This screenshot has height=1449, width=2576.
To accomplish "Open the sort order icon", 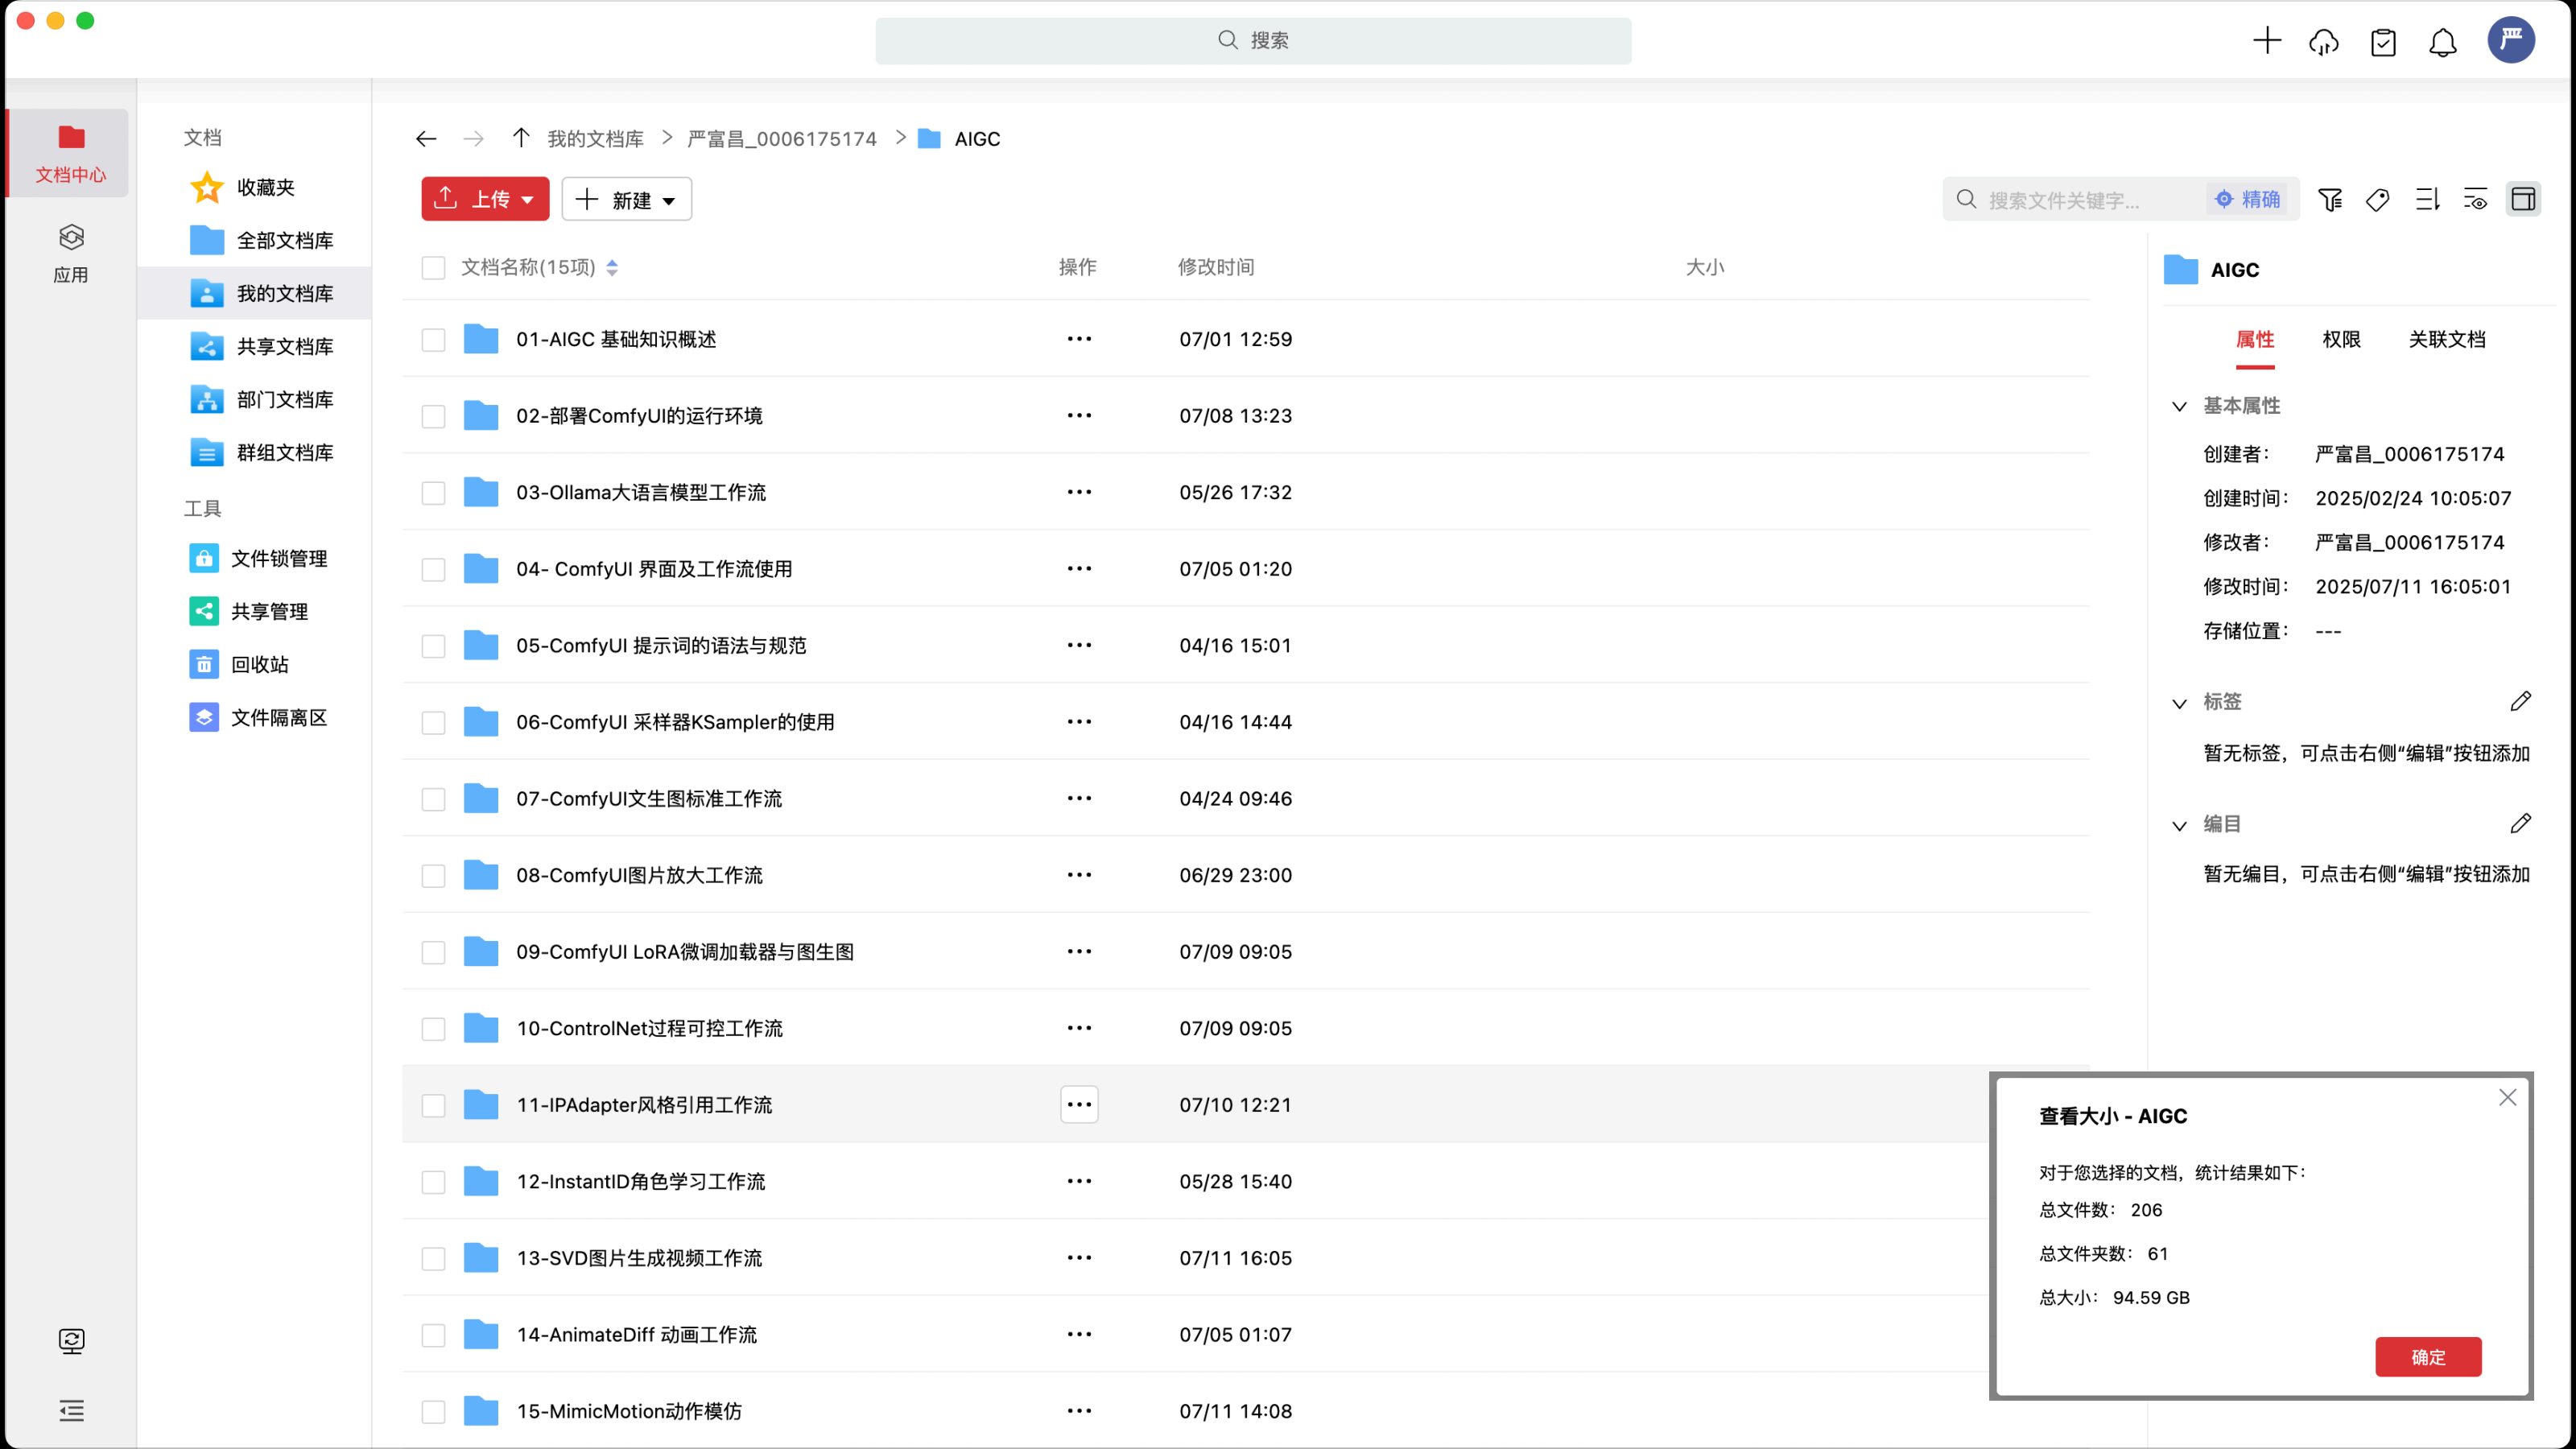I will (2427, 199).
